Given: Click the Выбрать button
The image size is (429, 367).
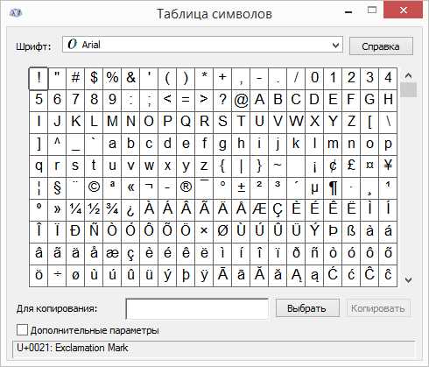Looking at the screenshot, I should pos(307,308).
